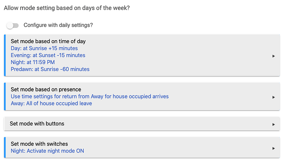
Task: Expand arrow for Set mode with switches
Action: coord(274,148)
